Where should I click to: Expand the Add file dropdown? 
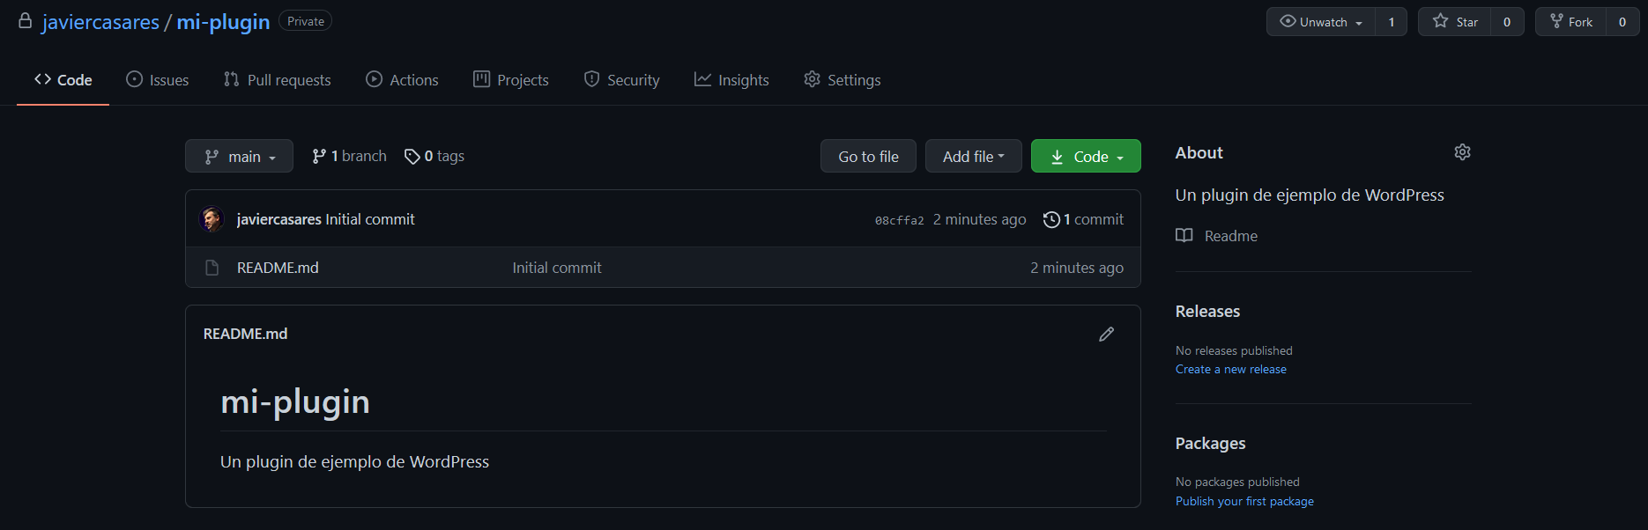(x=974, y=156)
